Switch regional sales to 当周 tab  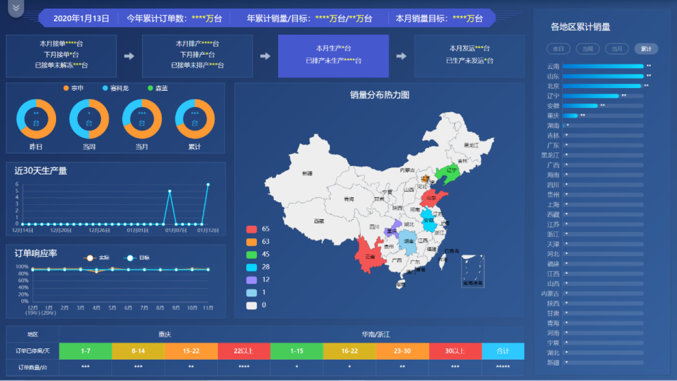(x=588, y=49)
